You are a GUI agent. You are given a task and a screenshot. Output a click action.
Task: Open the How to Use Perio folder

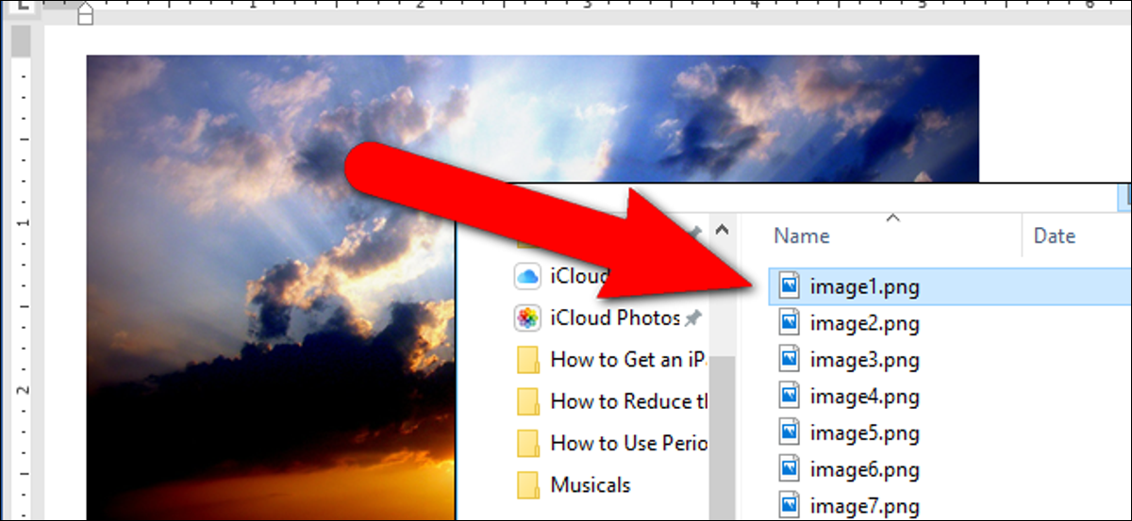click(612, 443)
